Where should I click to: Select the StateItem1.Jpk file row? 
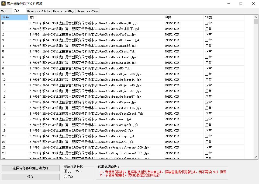pyautogui.click(x=122, y=114)
